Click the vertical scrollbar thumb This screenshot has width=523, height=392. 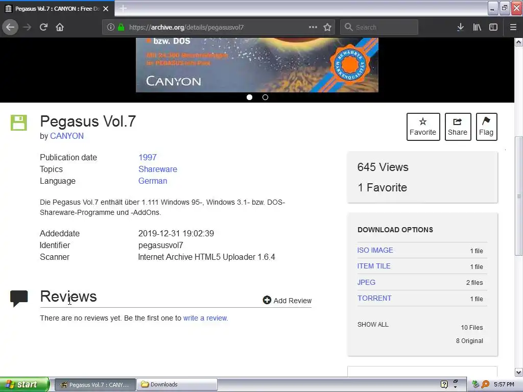519,196
